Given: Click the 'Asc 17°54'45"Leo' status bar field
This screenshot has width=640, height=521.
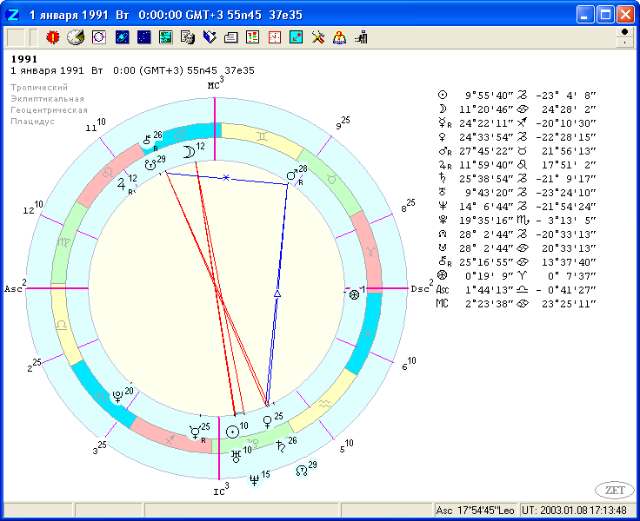Looking at the screenshot, I should [x=475, y=511].
